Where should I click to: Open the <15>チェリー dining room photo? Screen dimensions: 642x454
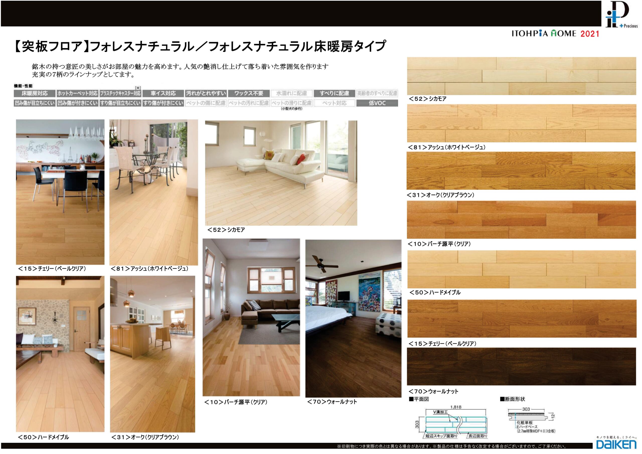click(x=60, y=192)
